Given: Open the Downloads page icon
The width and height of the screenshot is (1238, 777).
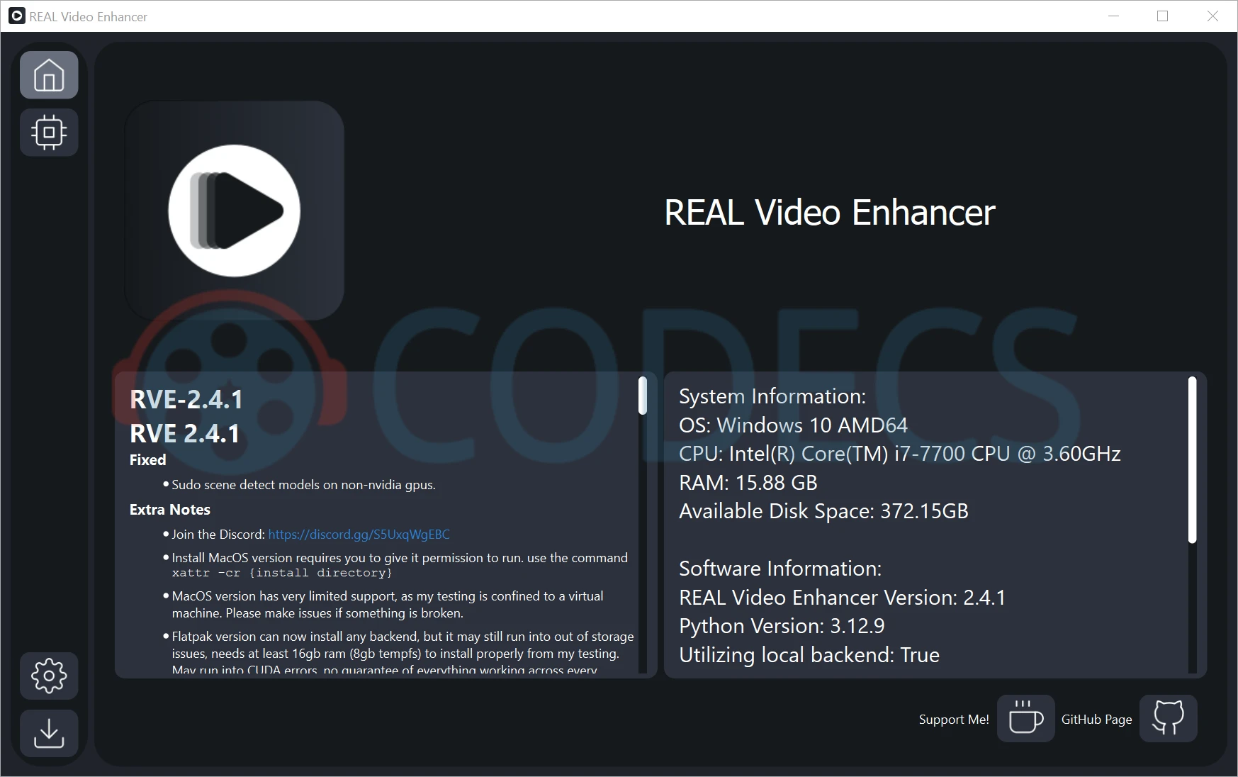Looking at the screenshot, I should click(49, 733).
